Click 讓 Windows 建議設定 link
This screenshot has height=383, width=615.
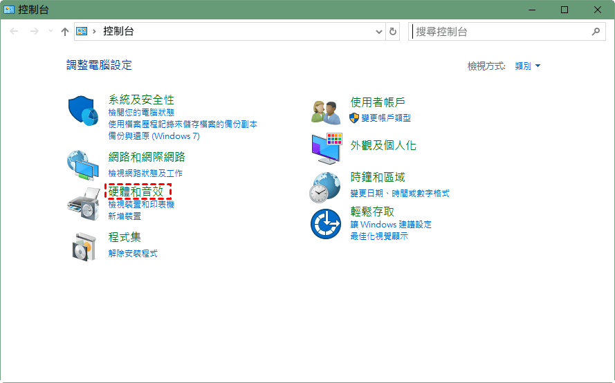coord(391,225)
